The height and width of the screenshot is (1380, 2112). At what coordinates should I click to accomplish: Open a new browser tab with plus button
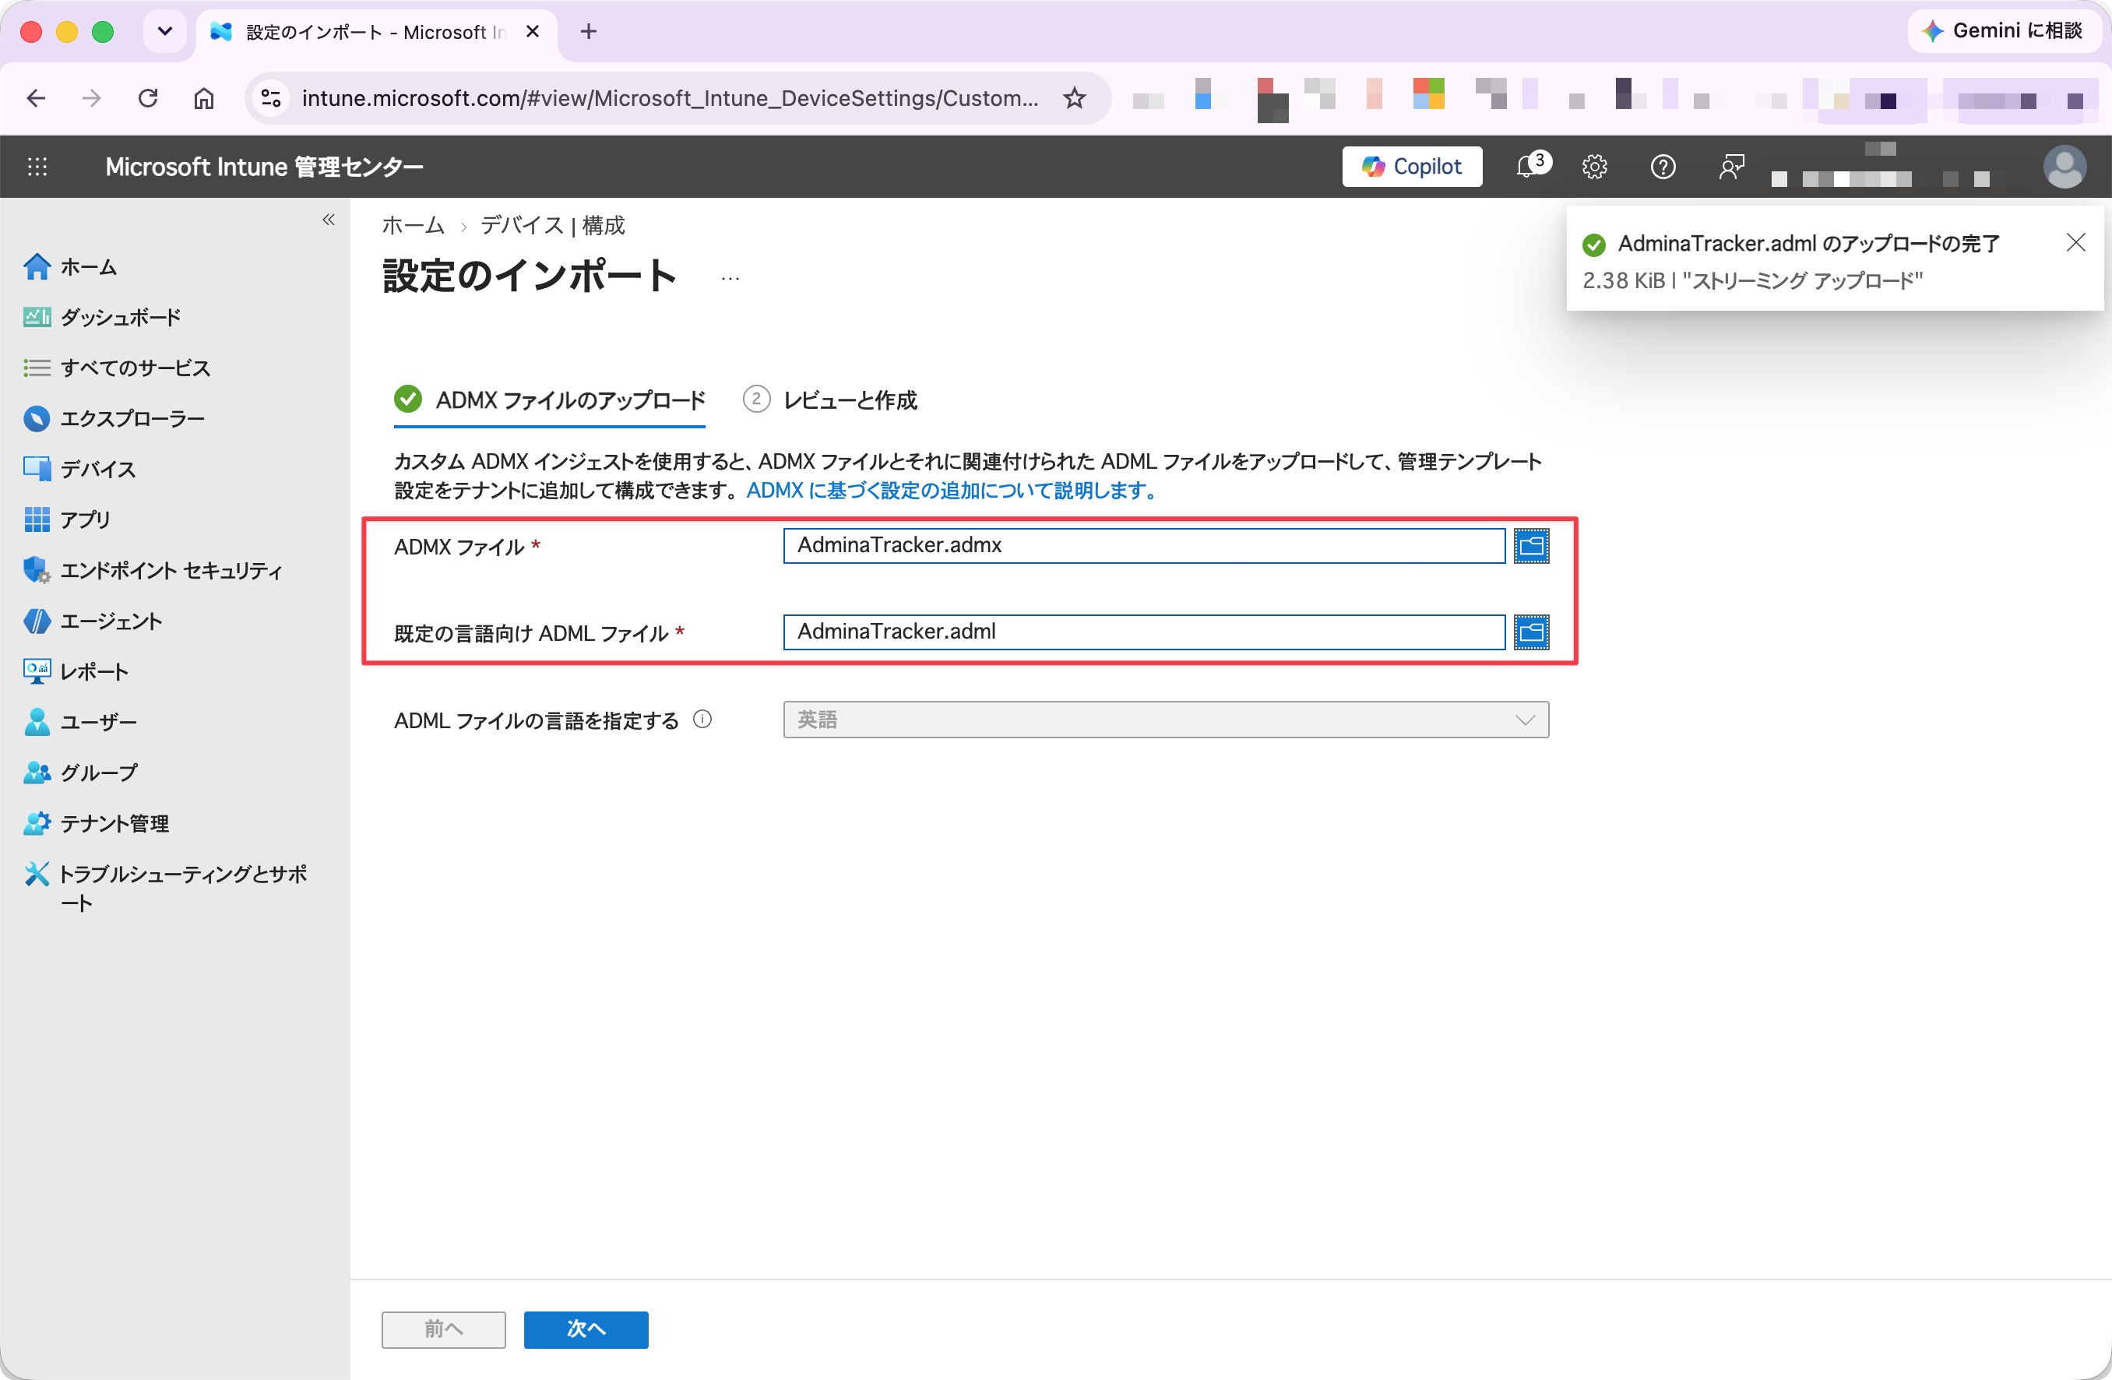(x=587, y=32)
